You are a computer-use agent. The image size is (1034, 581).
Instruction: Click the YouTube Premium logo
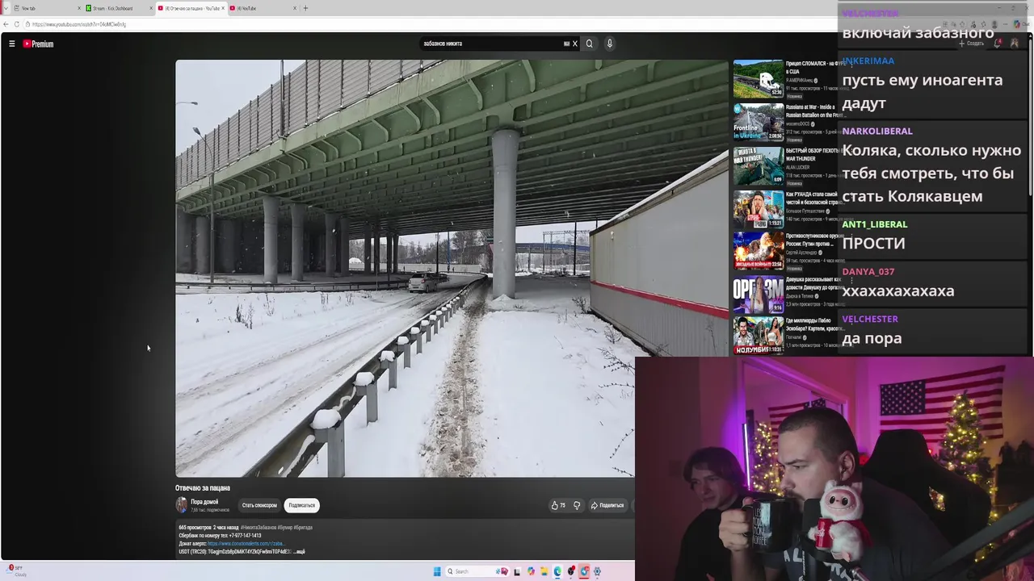(x=38, y=44)
